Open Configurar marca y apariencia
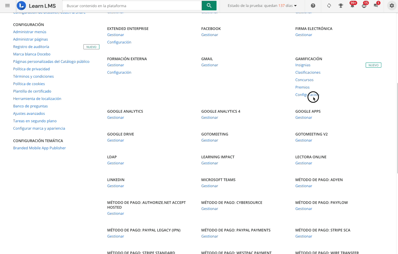 coord(39,128)
